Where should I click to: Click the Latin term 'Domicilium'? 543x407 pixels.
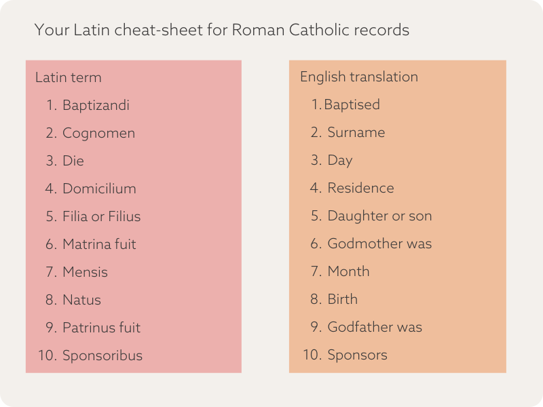[x=99, y=189]
